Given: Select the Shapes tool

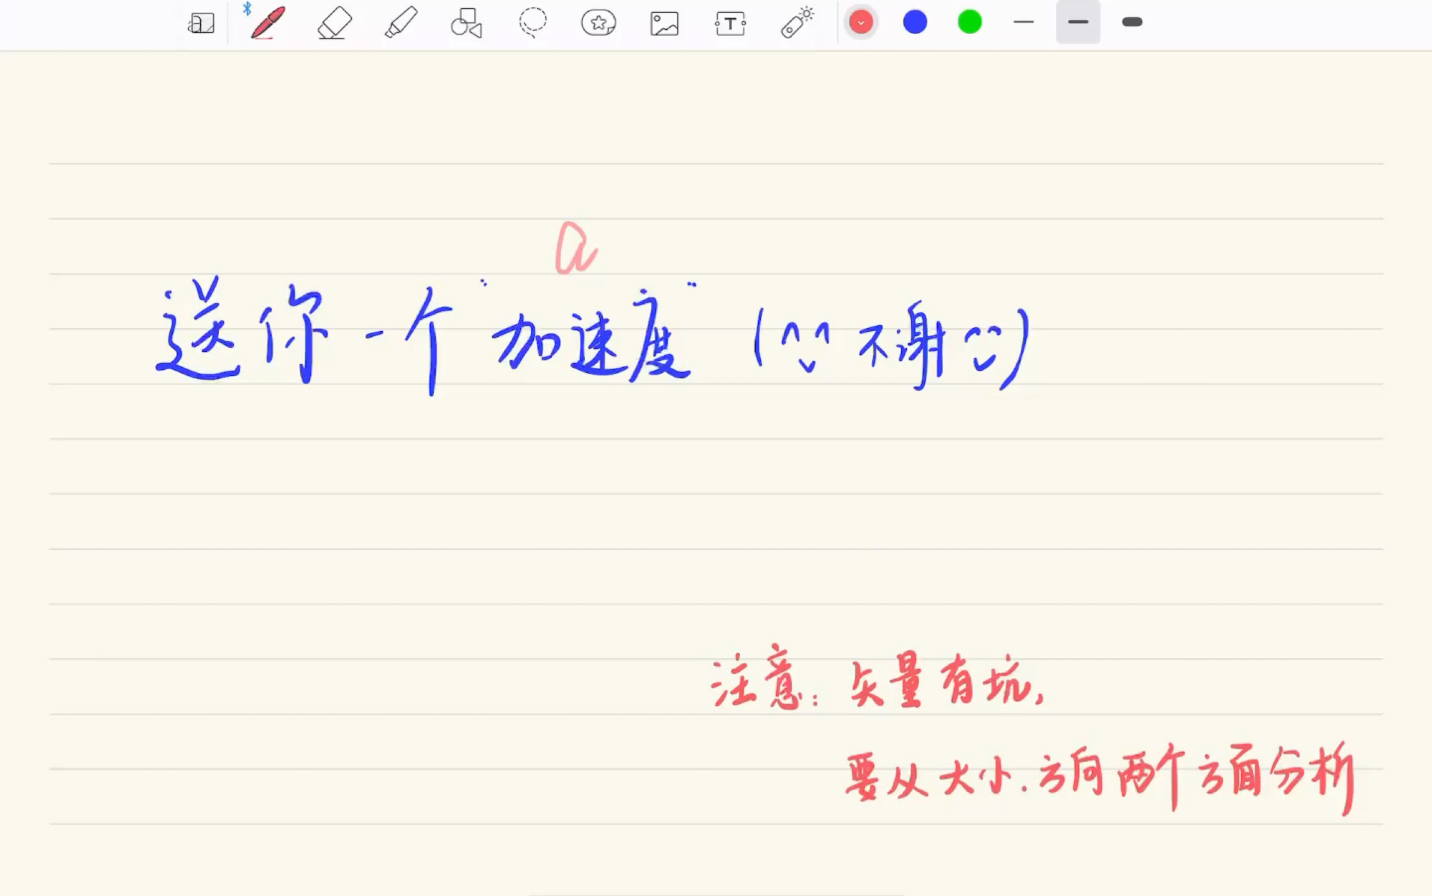Looking at the screenshot, I should pos(467,23).
